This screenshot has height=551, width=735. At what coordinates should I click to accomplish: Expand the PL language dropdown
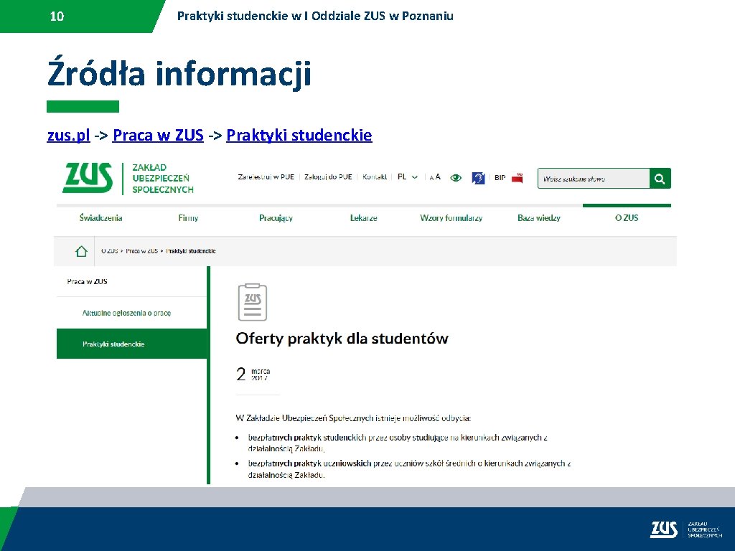(x=408, y=177)
